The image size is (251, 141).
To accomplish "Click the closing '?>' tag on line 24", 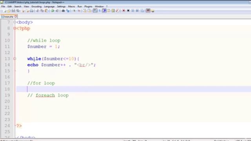I will [x=19, y=126].
